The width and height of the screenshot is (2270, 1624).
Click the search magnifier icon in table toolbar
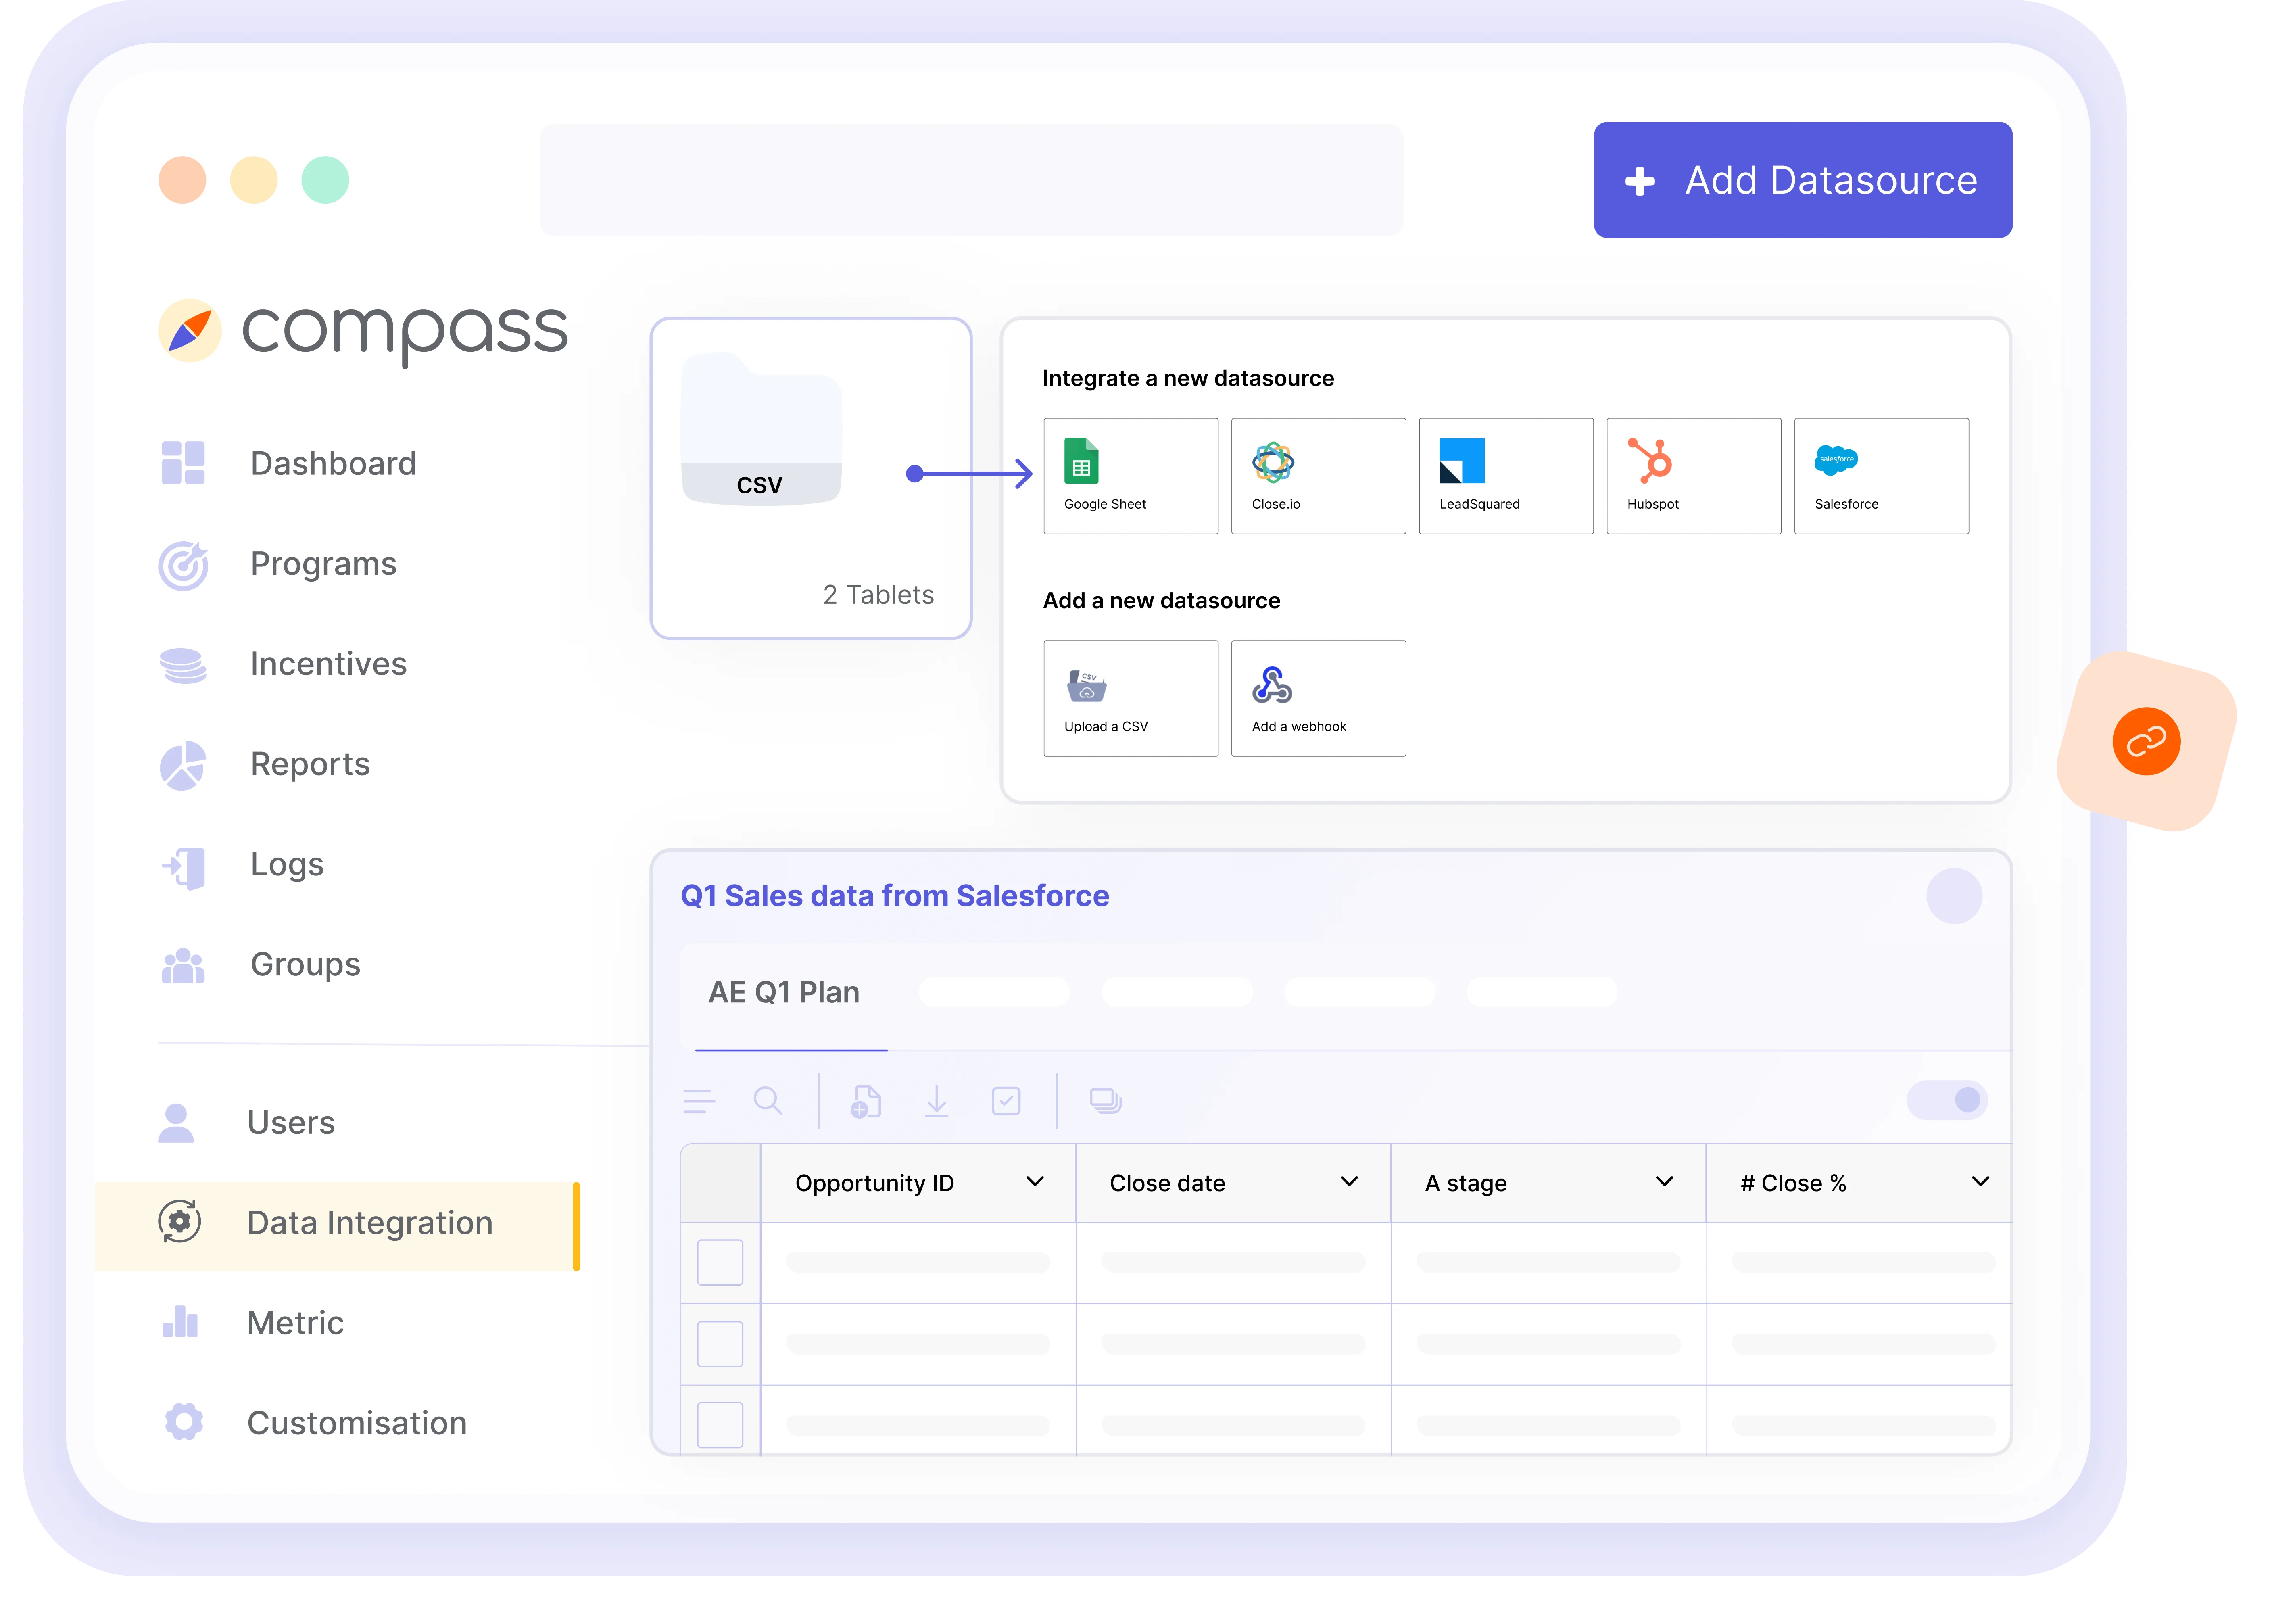click(767, 1101)
